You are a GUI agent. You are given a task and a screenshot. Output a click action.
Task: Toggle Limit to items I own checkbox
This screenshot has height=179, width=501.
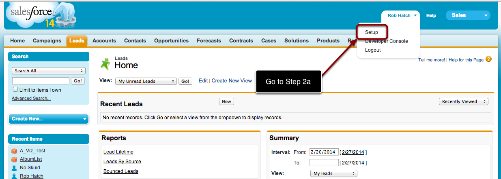coord(15,90)
